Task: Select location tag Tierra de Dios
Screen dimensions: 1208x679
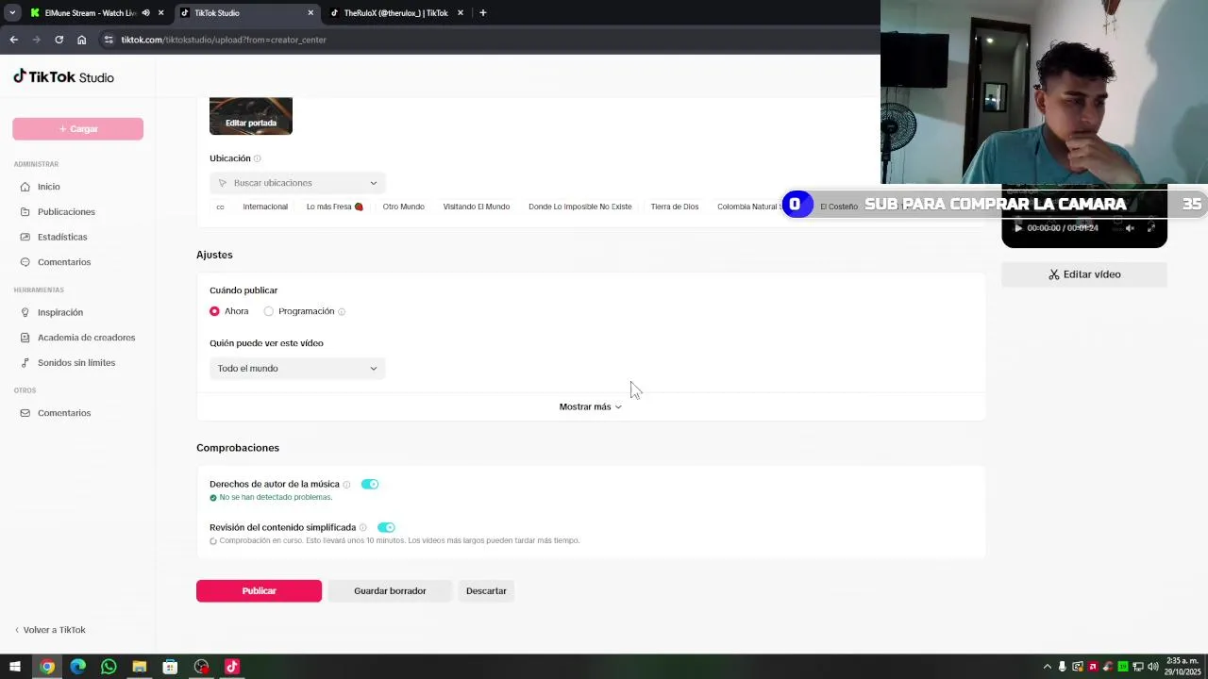Action: [675, 207]
